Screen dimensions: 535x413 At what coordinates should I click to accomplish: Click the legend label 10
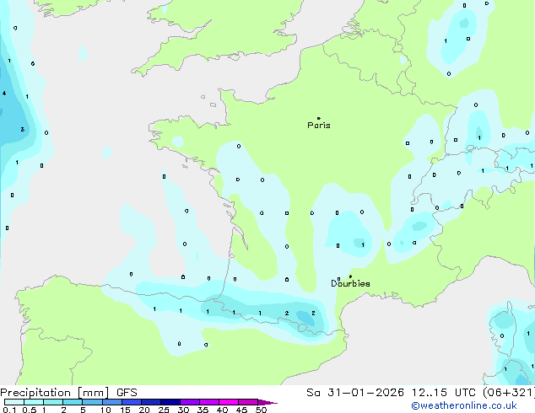105,410
